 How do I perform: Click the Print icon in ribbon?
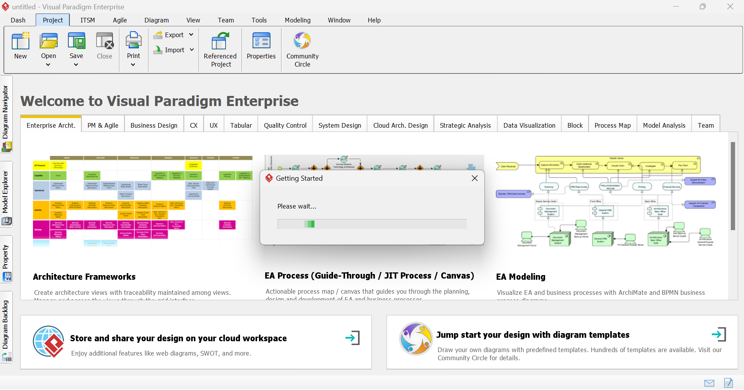(133, 41)
